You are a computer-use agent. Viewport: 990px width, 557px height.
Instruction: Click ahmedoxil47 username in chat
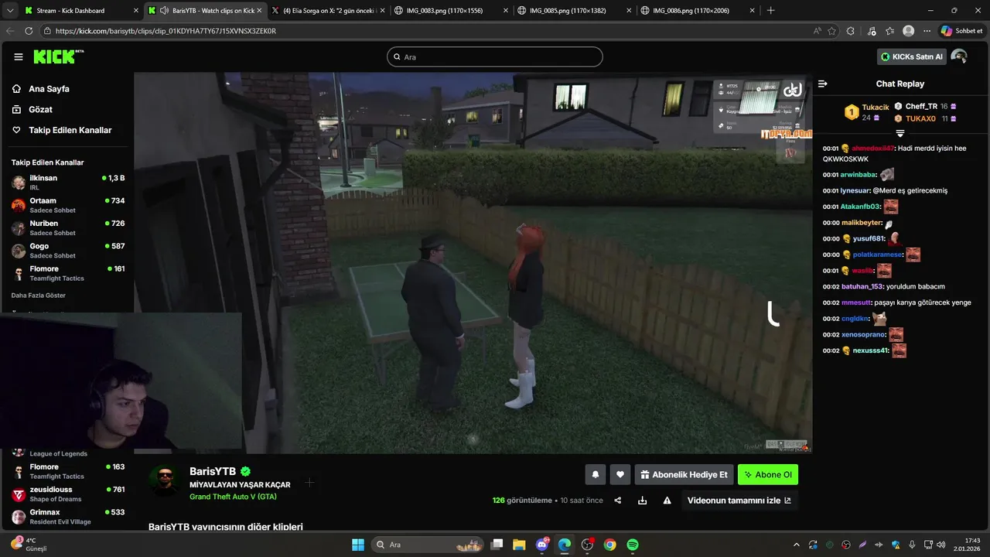pyautogui.click(x=872, y=149)
